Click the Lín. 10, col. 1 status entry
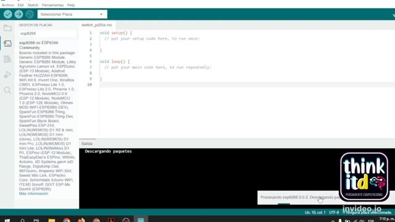Viewport: 395px width, 222px height. click(315, 212)
